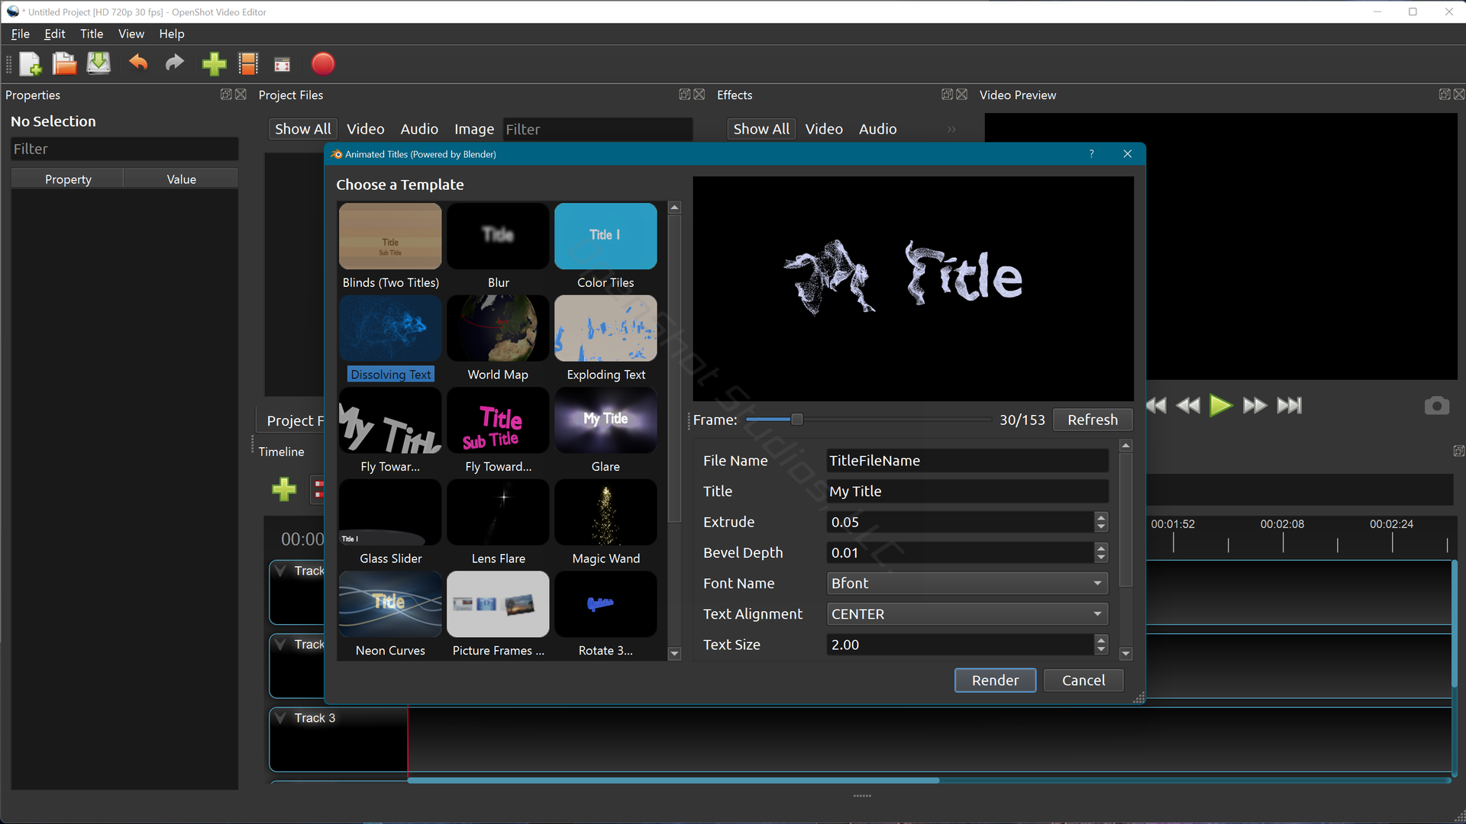The height and width of the screenshot is (824, 1466).
Task: Switch to Audio tab in Project Files
Action: coord(419,130)
